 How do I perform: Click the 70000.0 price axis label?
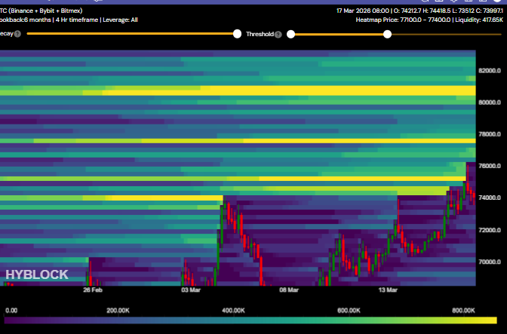(x=490, y=262)
